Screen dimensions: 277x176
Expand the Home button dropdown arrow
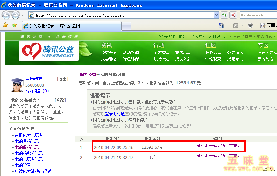(x=228, y=25)
